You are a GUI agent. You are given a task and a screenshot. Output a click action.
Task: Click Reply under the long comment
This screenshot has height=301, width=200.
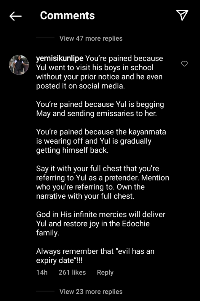pyautogui.click(x=105, y=272)
